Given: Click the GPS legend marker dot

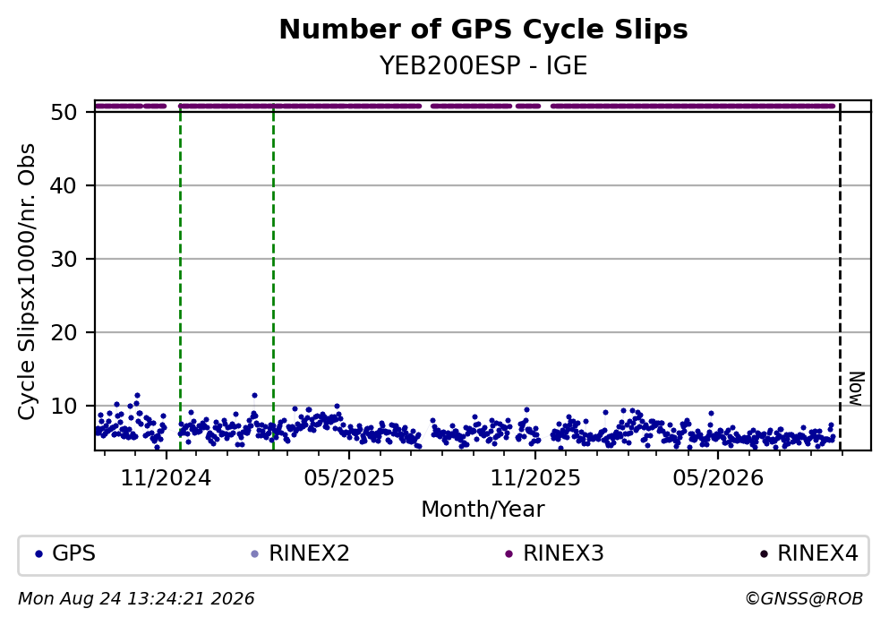Looking at the screenshot, I should click(38, 554).
